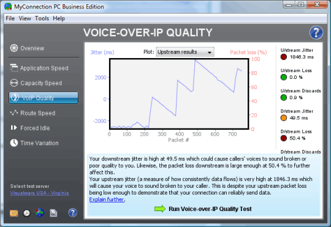The width and height of the screenshot is (331, 227).
Task: Click the small help icon in the bottom sidebar
Action: (x=72, y=213)
